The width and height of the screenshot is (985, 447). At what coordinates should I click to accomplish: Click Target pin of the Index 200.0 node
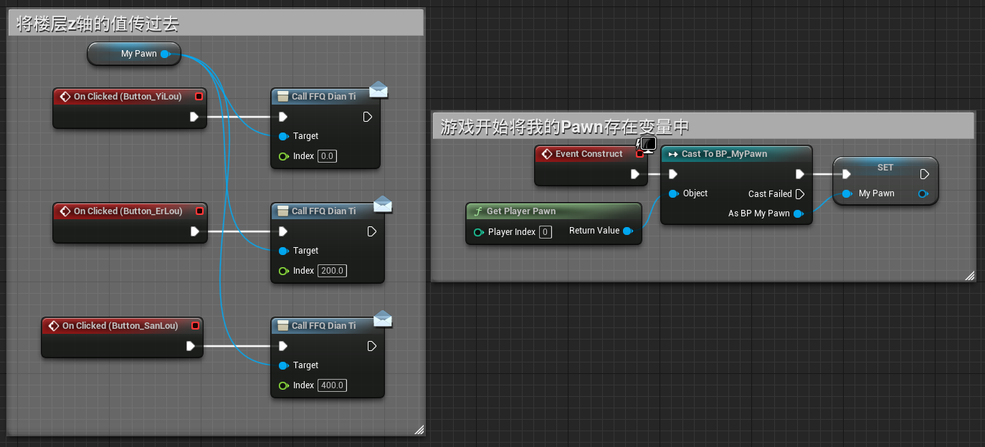pos(282,251)
